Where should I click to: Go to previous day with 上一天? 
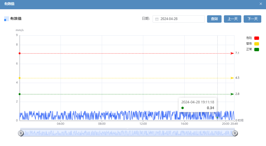[x=232, y=19]
